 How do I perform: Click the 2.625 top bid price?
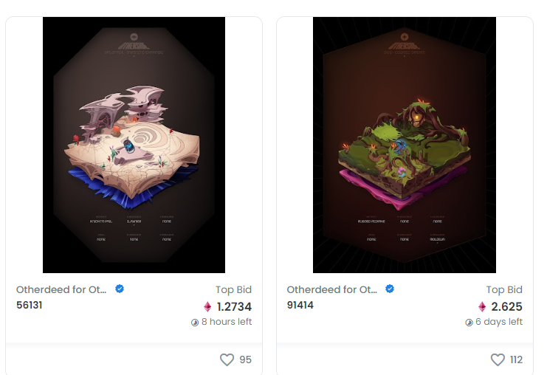[506, 306]
